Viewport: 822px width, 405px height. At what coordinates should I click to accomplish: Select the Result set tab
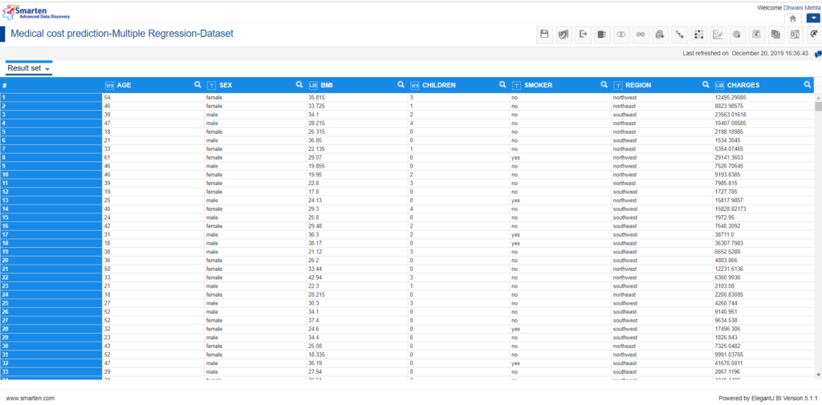click(29, 69)
